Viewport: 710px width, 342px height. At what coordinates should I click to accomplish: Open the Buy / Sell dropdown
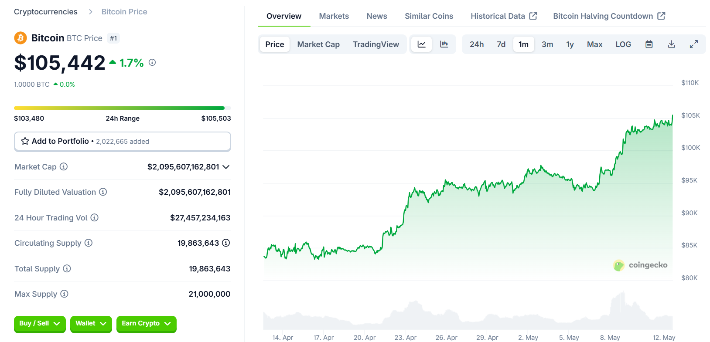click(40, 324)
